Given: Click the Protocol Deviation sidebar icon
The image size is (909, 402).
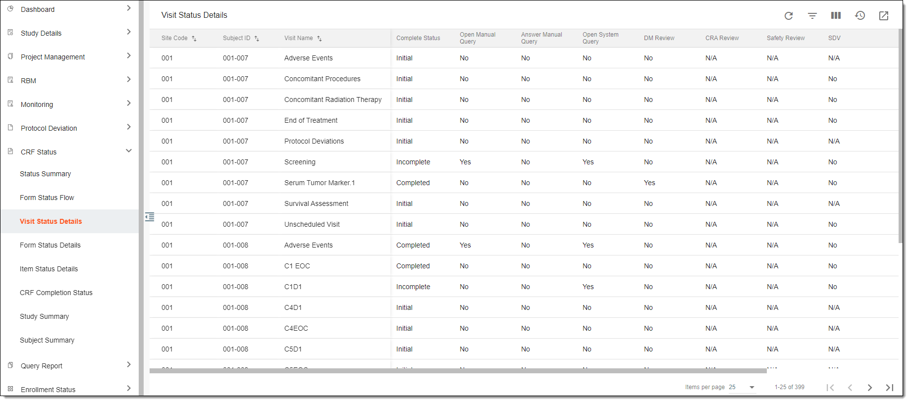Looking at the screenshot, I should click(x=10, y=127).
